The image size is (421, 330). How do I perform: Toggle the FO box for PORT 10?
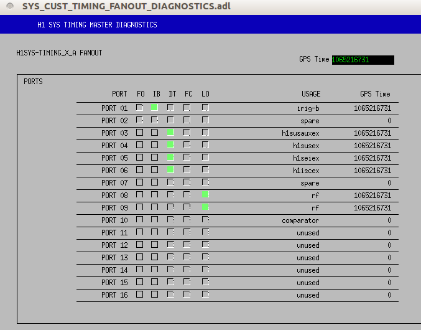pyautogui.click(x=140, y=220)
